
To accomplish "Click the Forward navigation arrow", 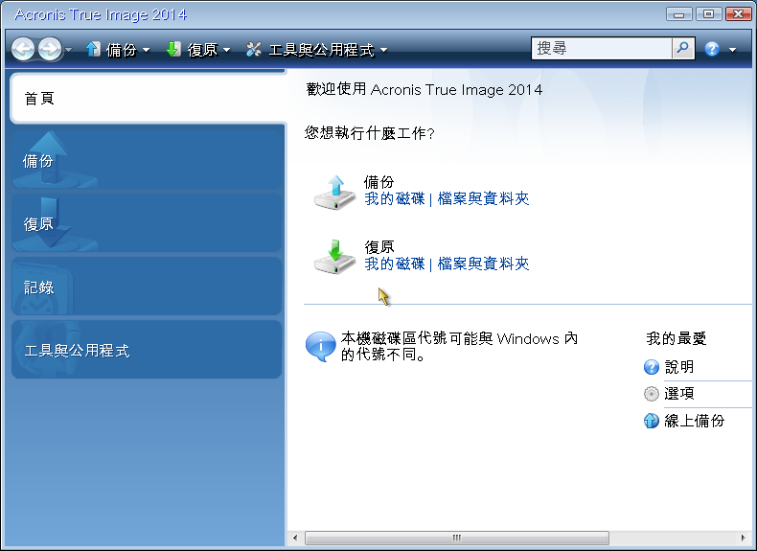I will point(50,49).
